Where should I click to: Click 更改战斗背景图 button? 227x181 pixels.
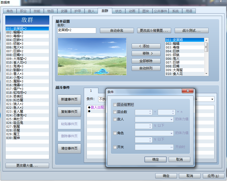coord(154,30)
